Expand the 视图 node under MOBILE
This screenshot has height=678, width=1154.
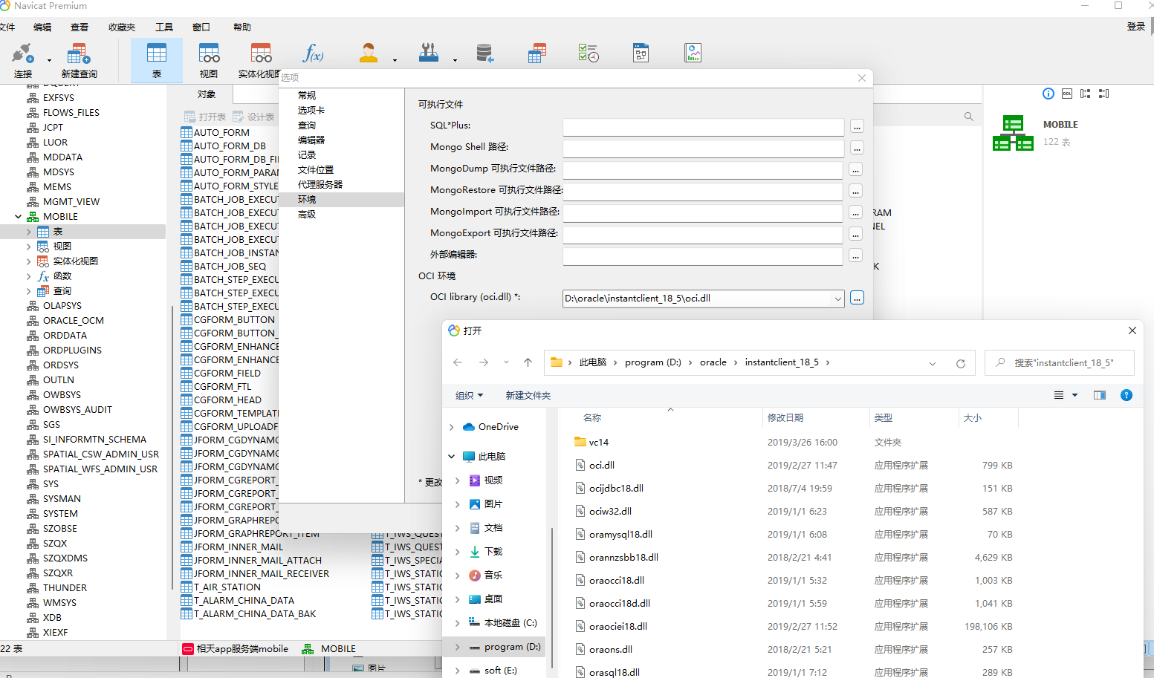point(29,247)
